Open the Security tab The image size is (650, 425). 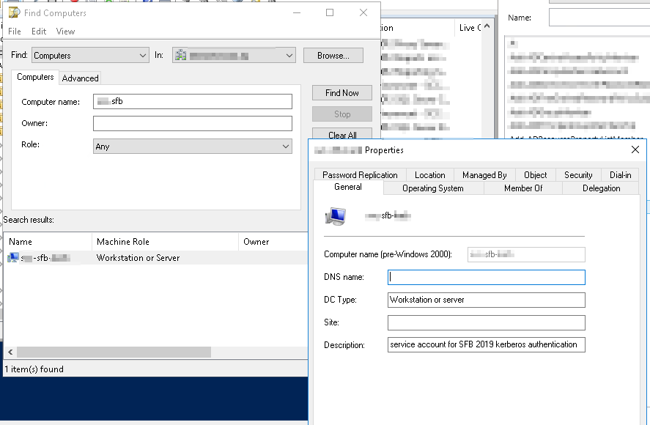tap(578, 175)
